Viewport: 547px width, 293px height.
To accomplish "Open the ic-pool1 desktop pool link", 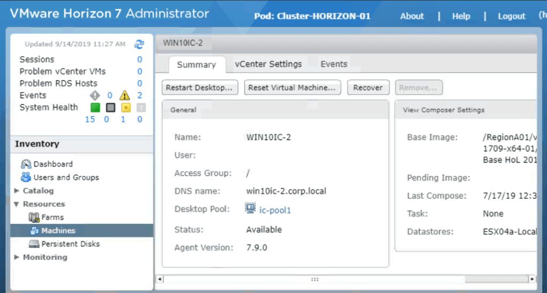I will [275, 211].
